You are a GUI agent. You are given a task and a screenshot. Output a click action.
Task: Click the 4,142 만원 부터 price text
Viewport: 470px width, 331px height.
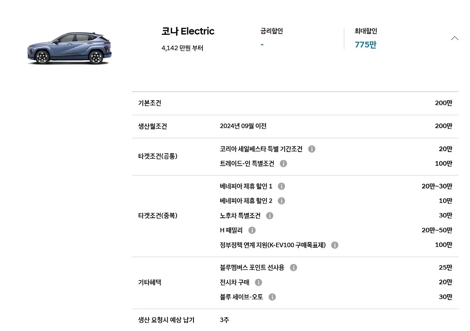pyautogui.click(x=182, y=48)
